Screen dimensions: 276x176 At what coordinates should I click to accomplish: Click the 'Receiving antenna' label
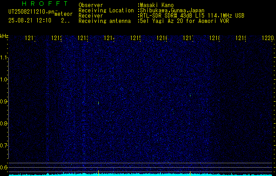tap(104, 21)
